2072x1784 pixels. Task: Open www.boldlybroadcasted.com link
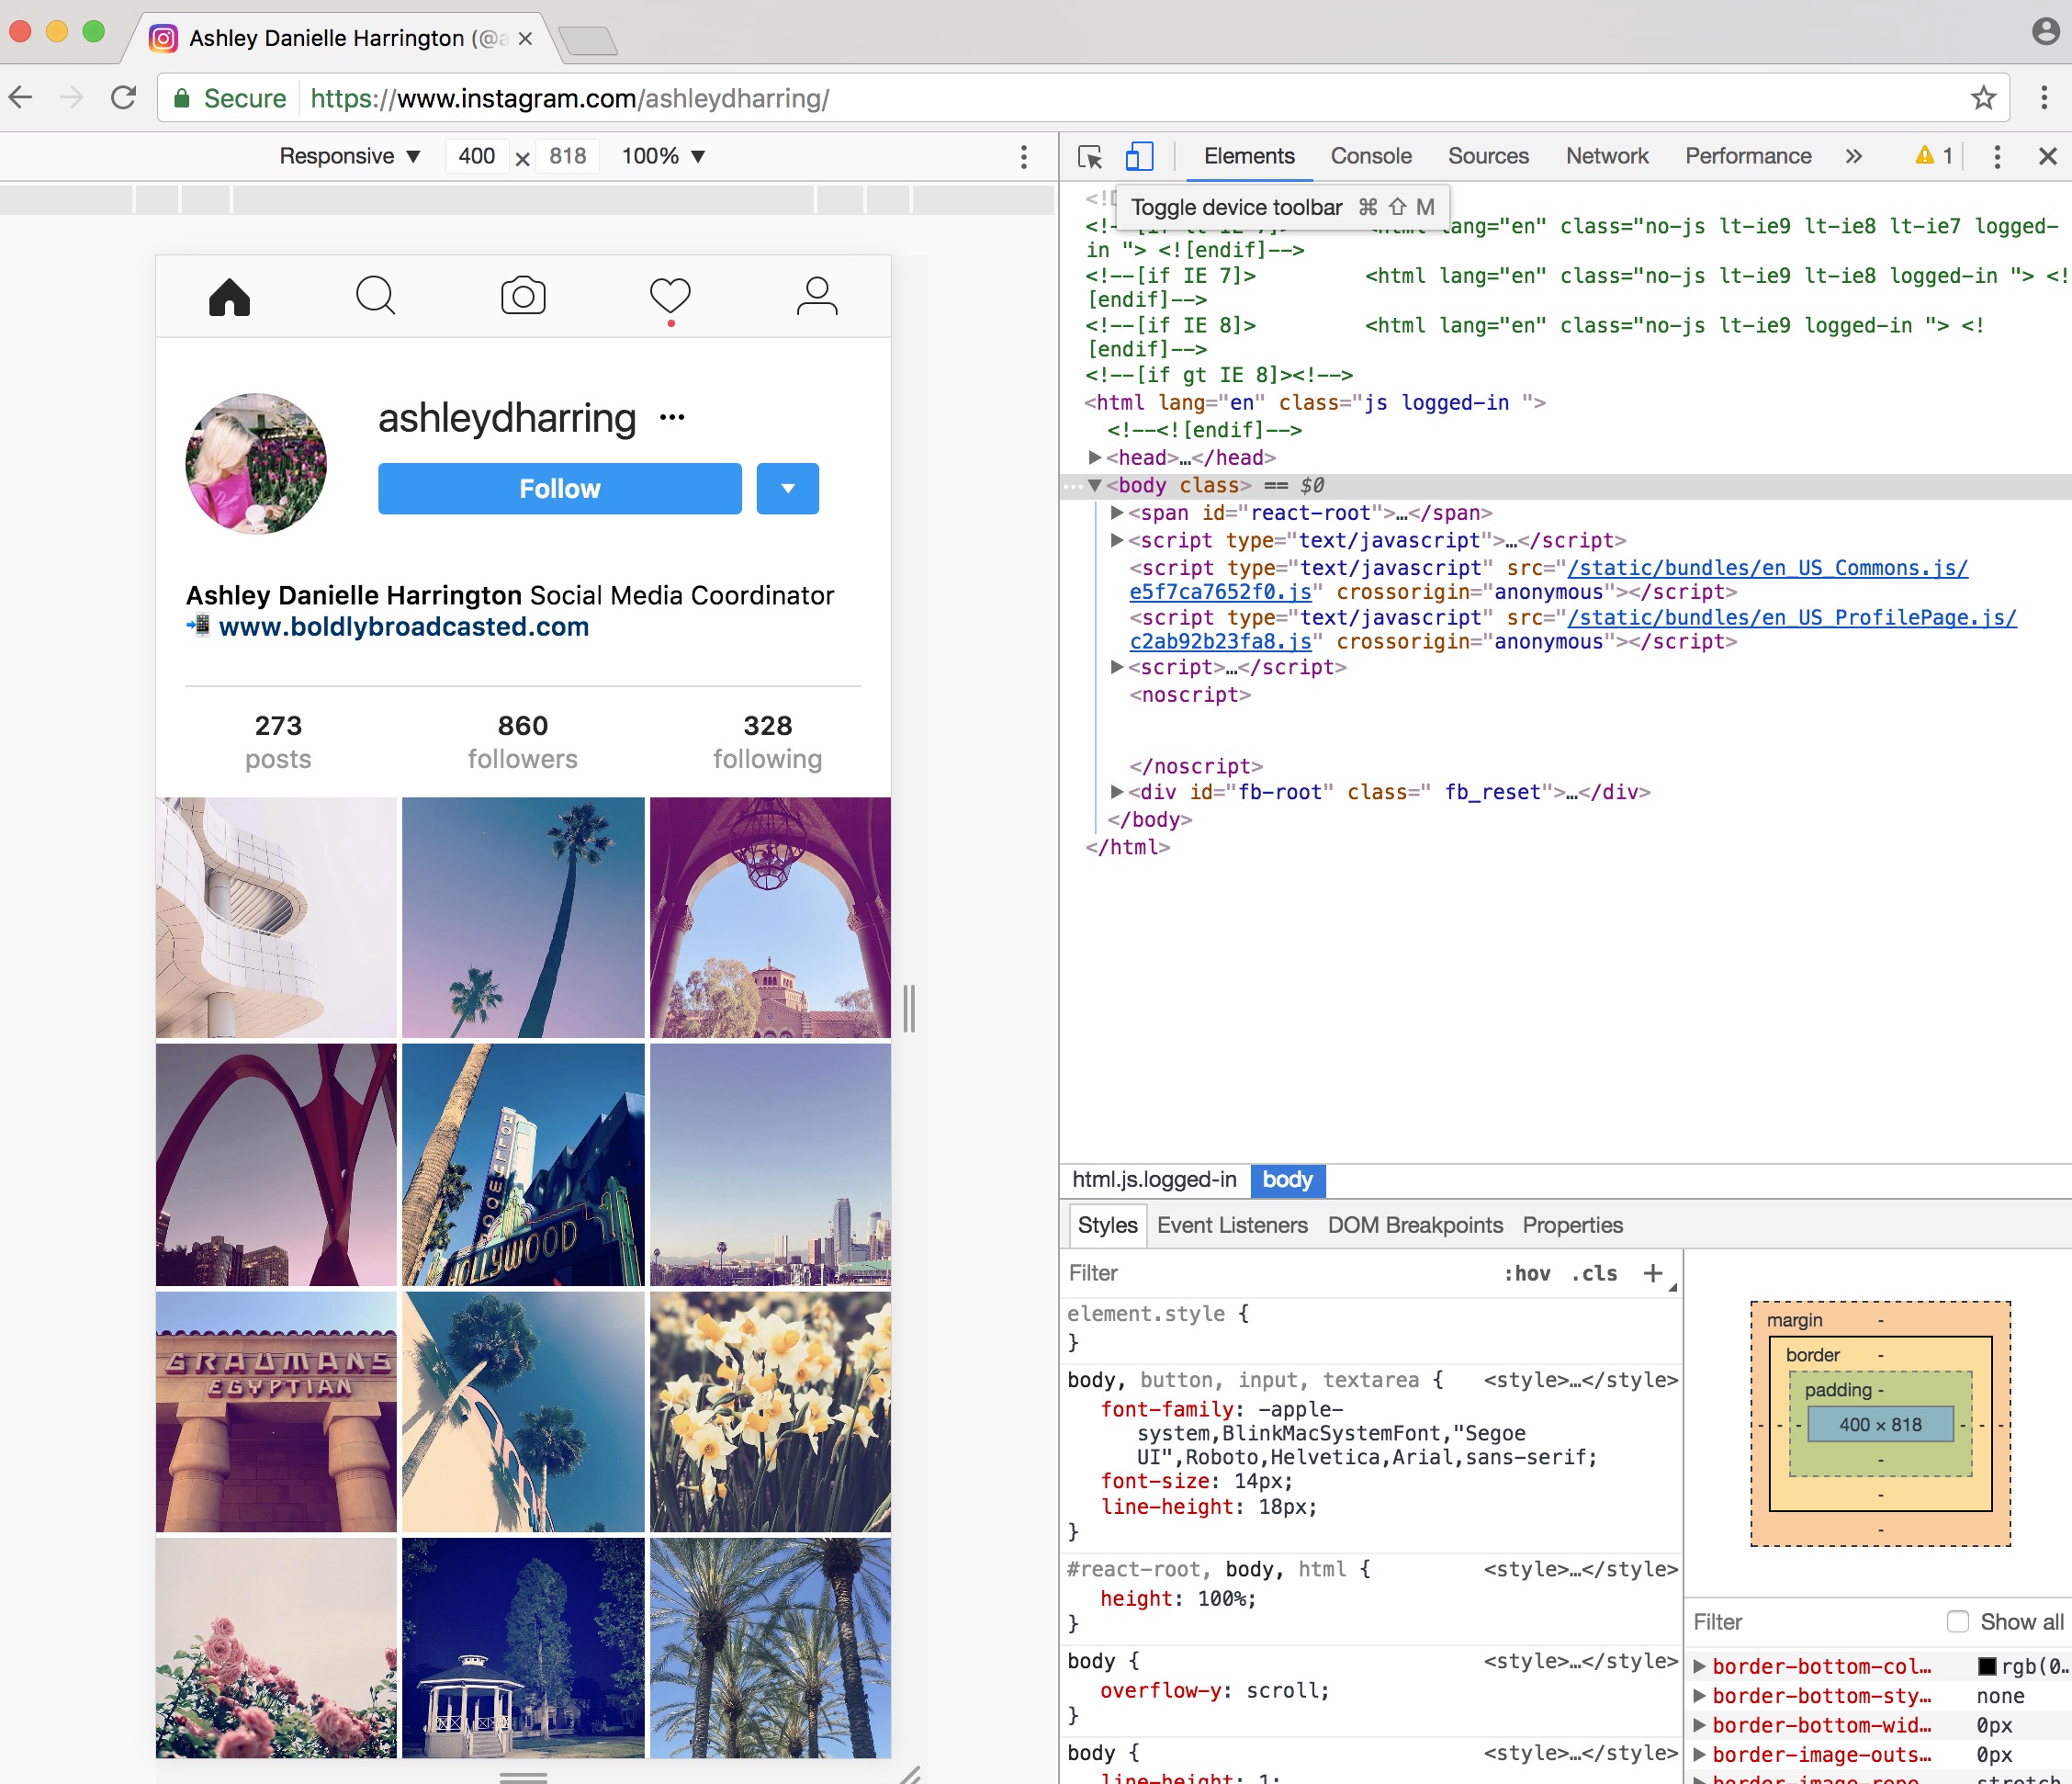click(404, 627)
